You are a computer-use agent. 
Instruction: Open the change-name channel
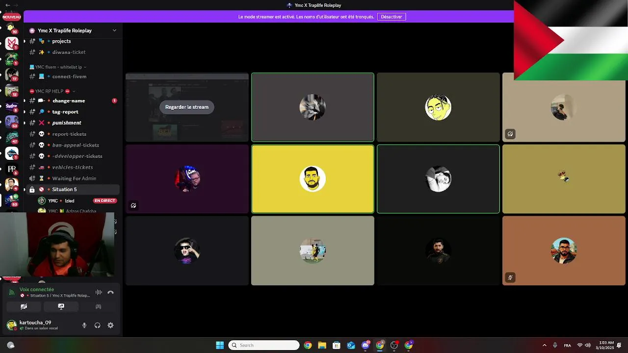(x=73, y=101)
